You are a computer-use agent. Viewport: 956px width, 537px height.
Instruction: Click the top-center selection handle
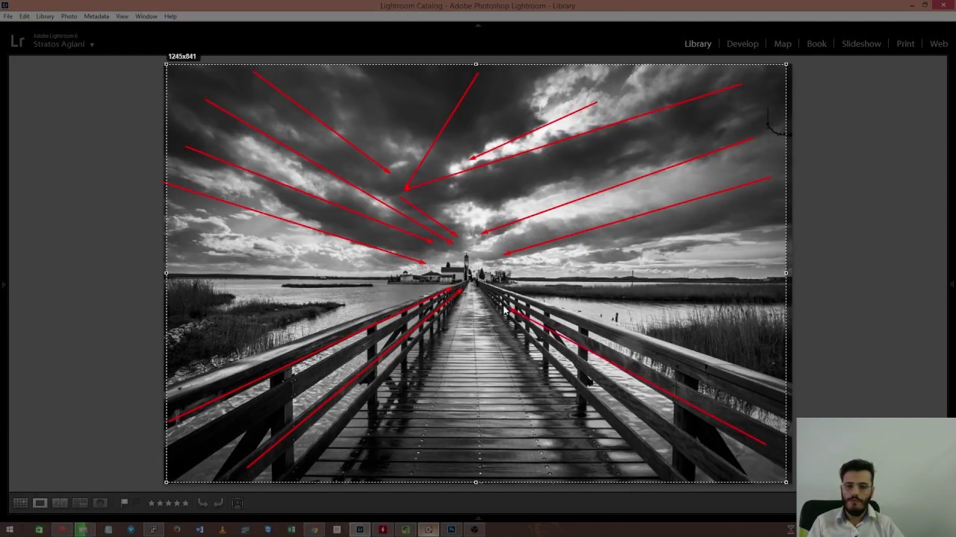pos(477,64)
